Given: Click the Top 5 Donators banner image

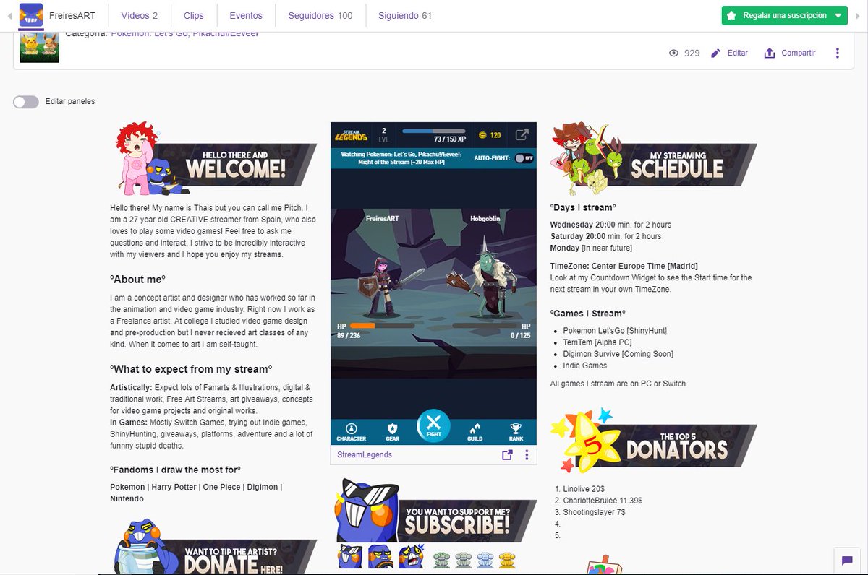Looking at the screenshot, I should [x=653, y=440].
